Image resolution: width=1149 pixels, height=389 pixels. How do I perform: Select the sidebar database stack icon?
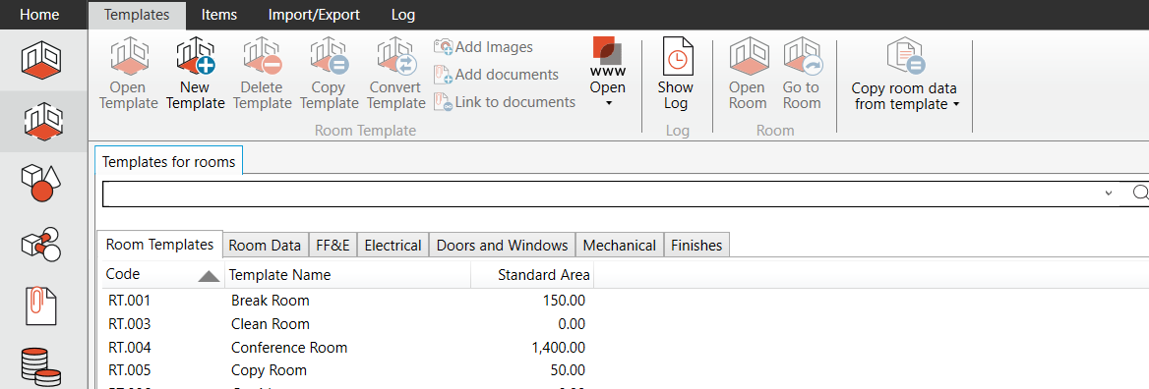click(42, 367)
